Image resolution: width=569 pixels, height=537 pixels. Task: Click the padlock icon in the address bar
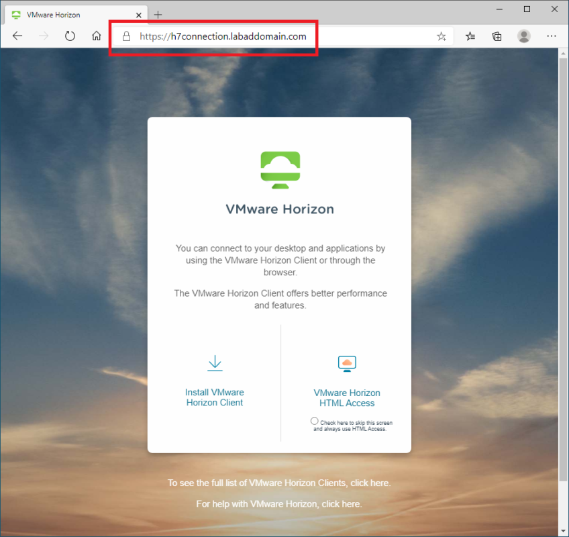click(x=127, y=36)
